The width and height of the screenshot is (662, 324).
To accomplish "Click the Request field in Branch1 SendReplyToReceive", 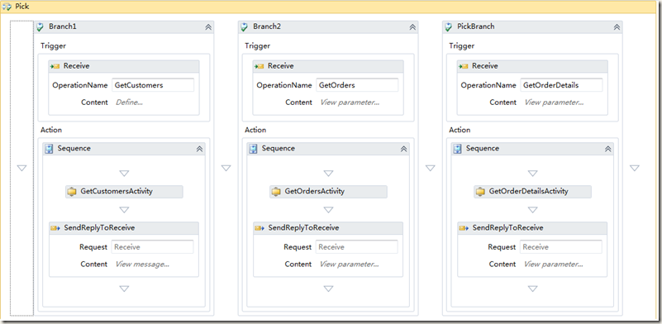I will 152,247.
